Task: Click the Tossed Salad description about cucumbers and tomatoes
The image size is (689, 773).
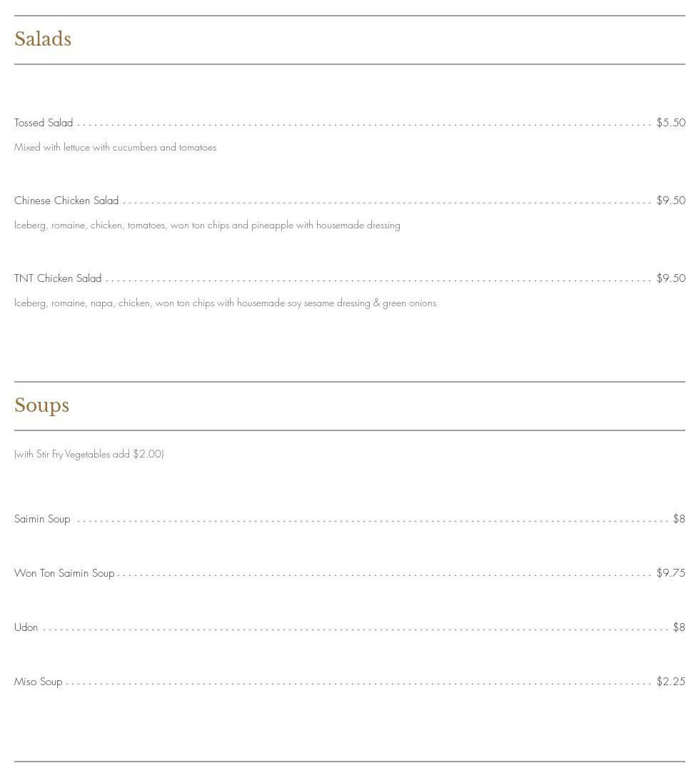Action: [x=115, y=148]
